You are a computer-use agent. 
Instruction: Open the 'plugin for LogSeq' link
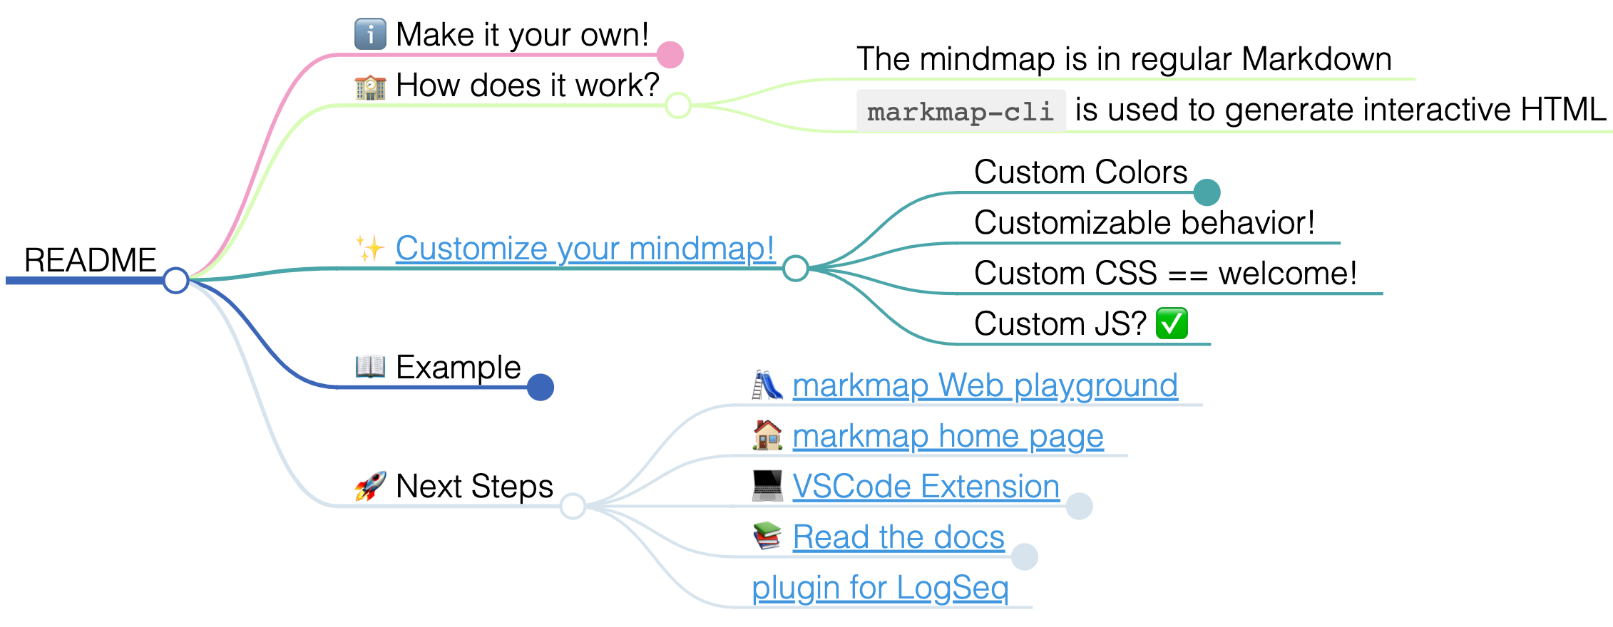(880, 588)
